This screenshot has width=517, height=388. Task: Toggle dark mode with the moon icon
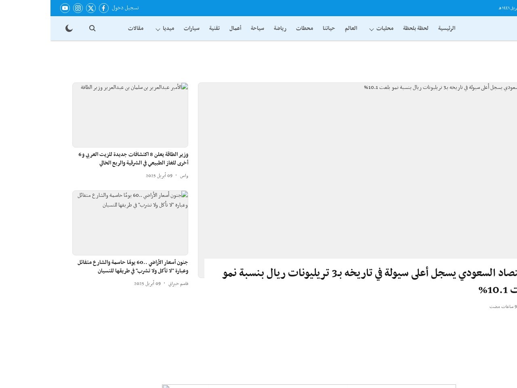(x=69, y=28)
